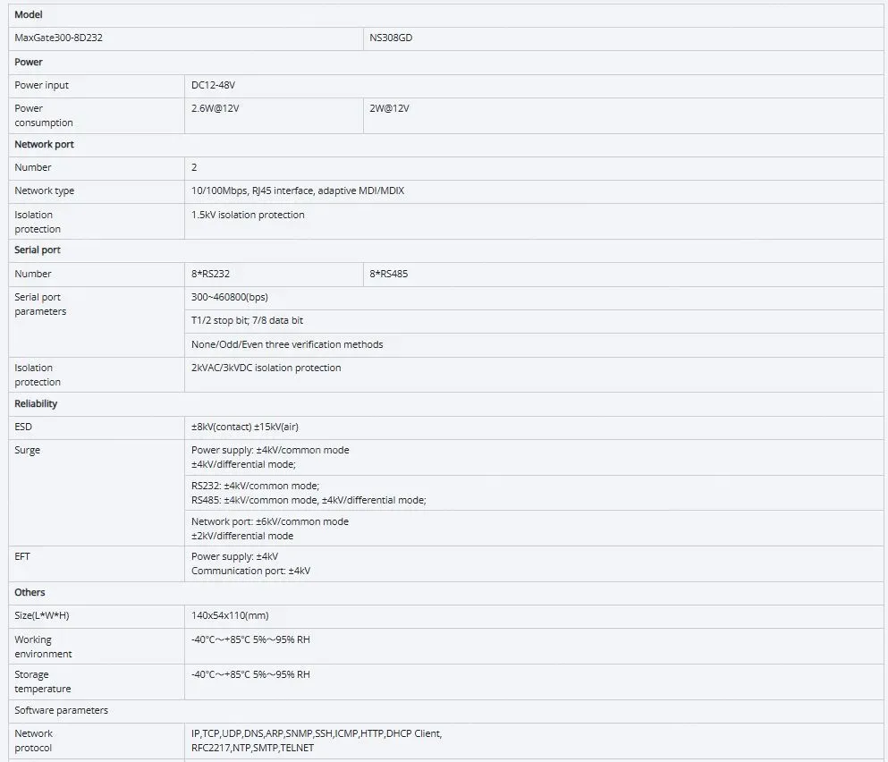Select the 140x54x110(mm) size value

tap(230, 615)
